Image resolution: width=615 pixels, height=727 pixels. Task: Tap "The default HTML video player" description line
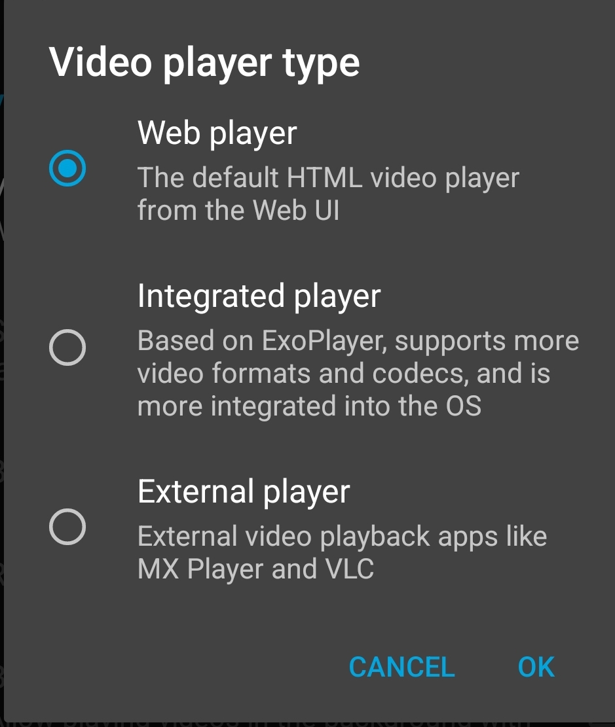[x=328, y=178]
